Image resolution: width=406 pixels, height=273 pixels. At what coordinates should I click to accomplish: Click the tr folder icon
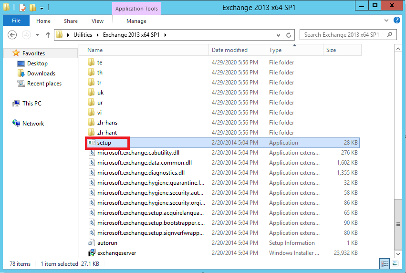[91, 83]
